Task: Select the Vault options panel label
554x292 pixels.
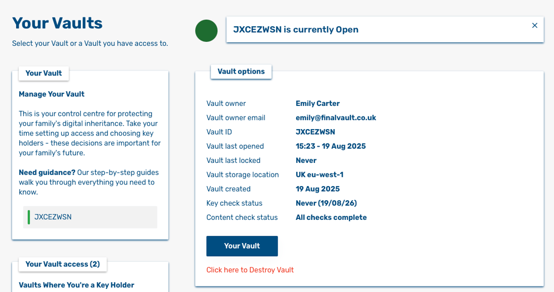Action: tap(241, 72)
